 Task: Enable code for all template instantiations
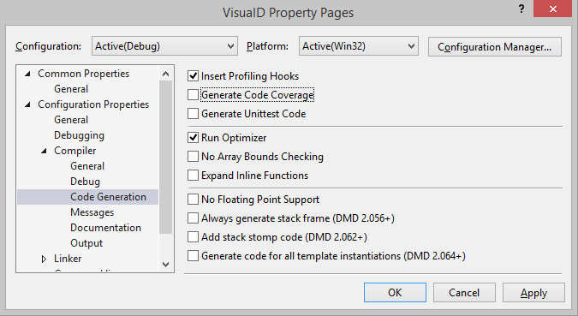pos(193,255)
